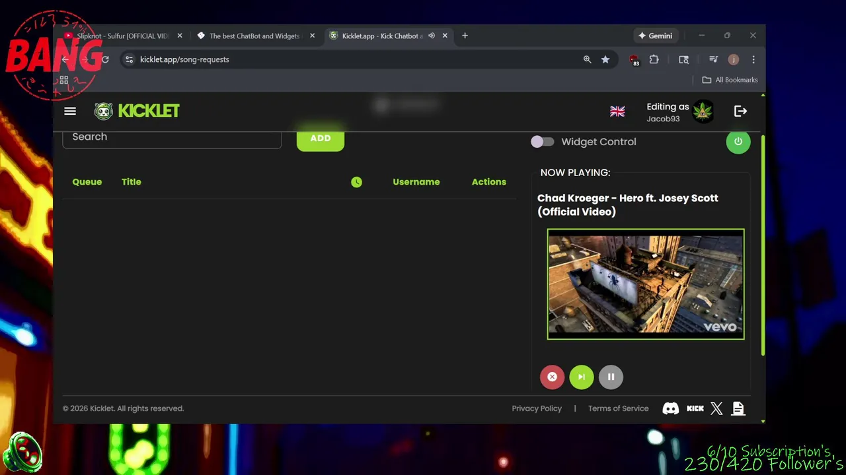The image size is (846, 475).
Task: Click the Actions column header
Action: 489,182
